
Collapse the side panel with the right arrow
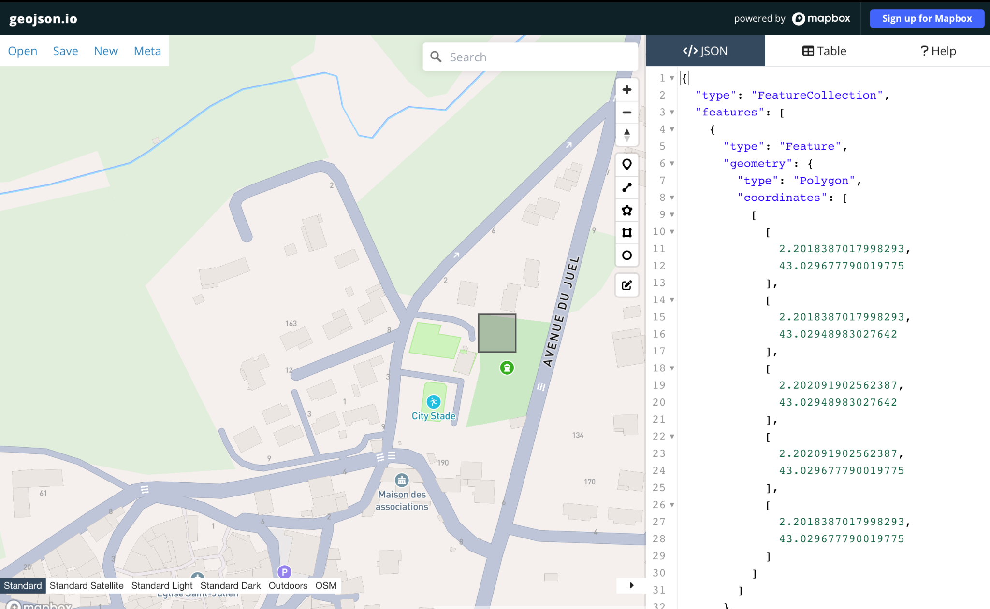pyautogui.click(x=631, y=585)
